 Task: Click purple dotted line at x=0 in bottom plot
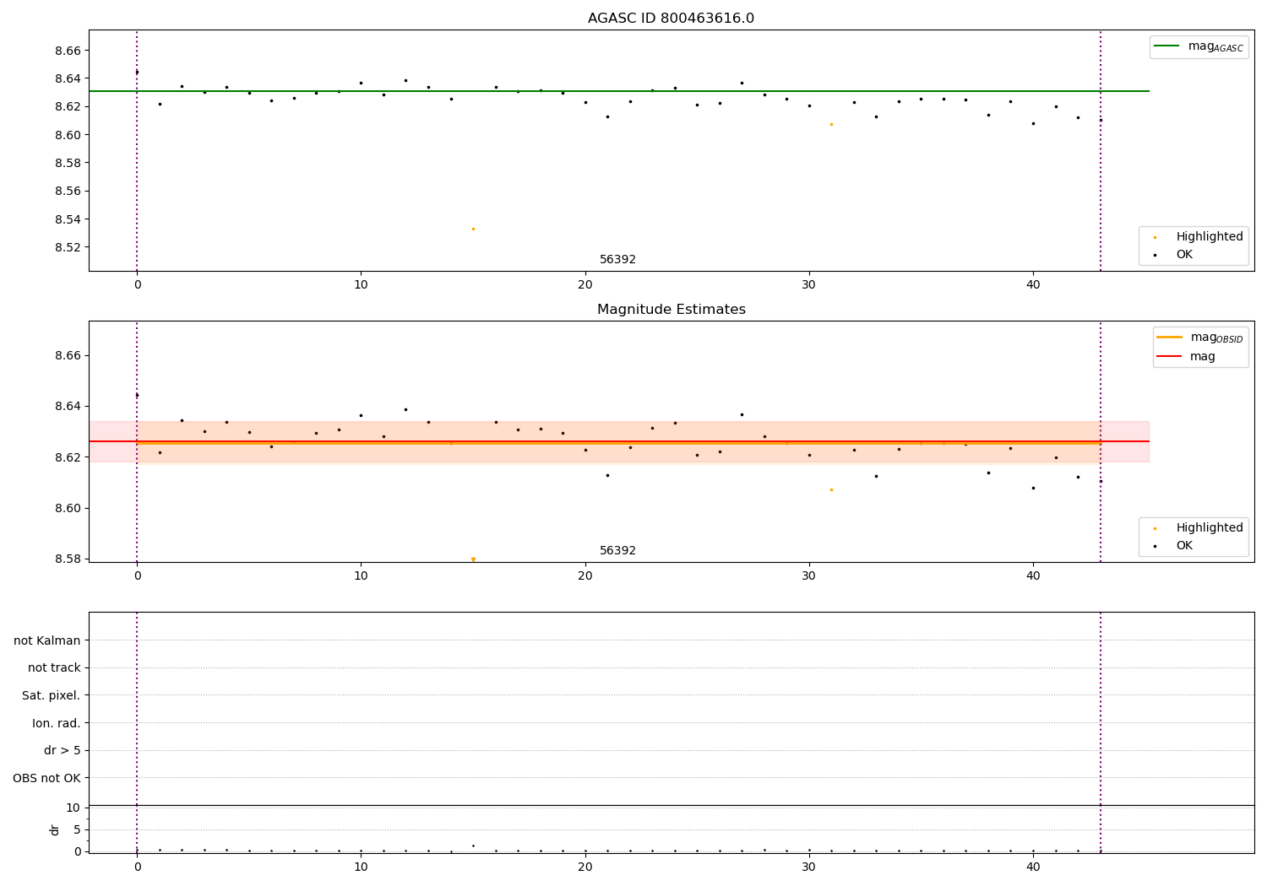click(137, 732)
